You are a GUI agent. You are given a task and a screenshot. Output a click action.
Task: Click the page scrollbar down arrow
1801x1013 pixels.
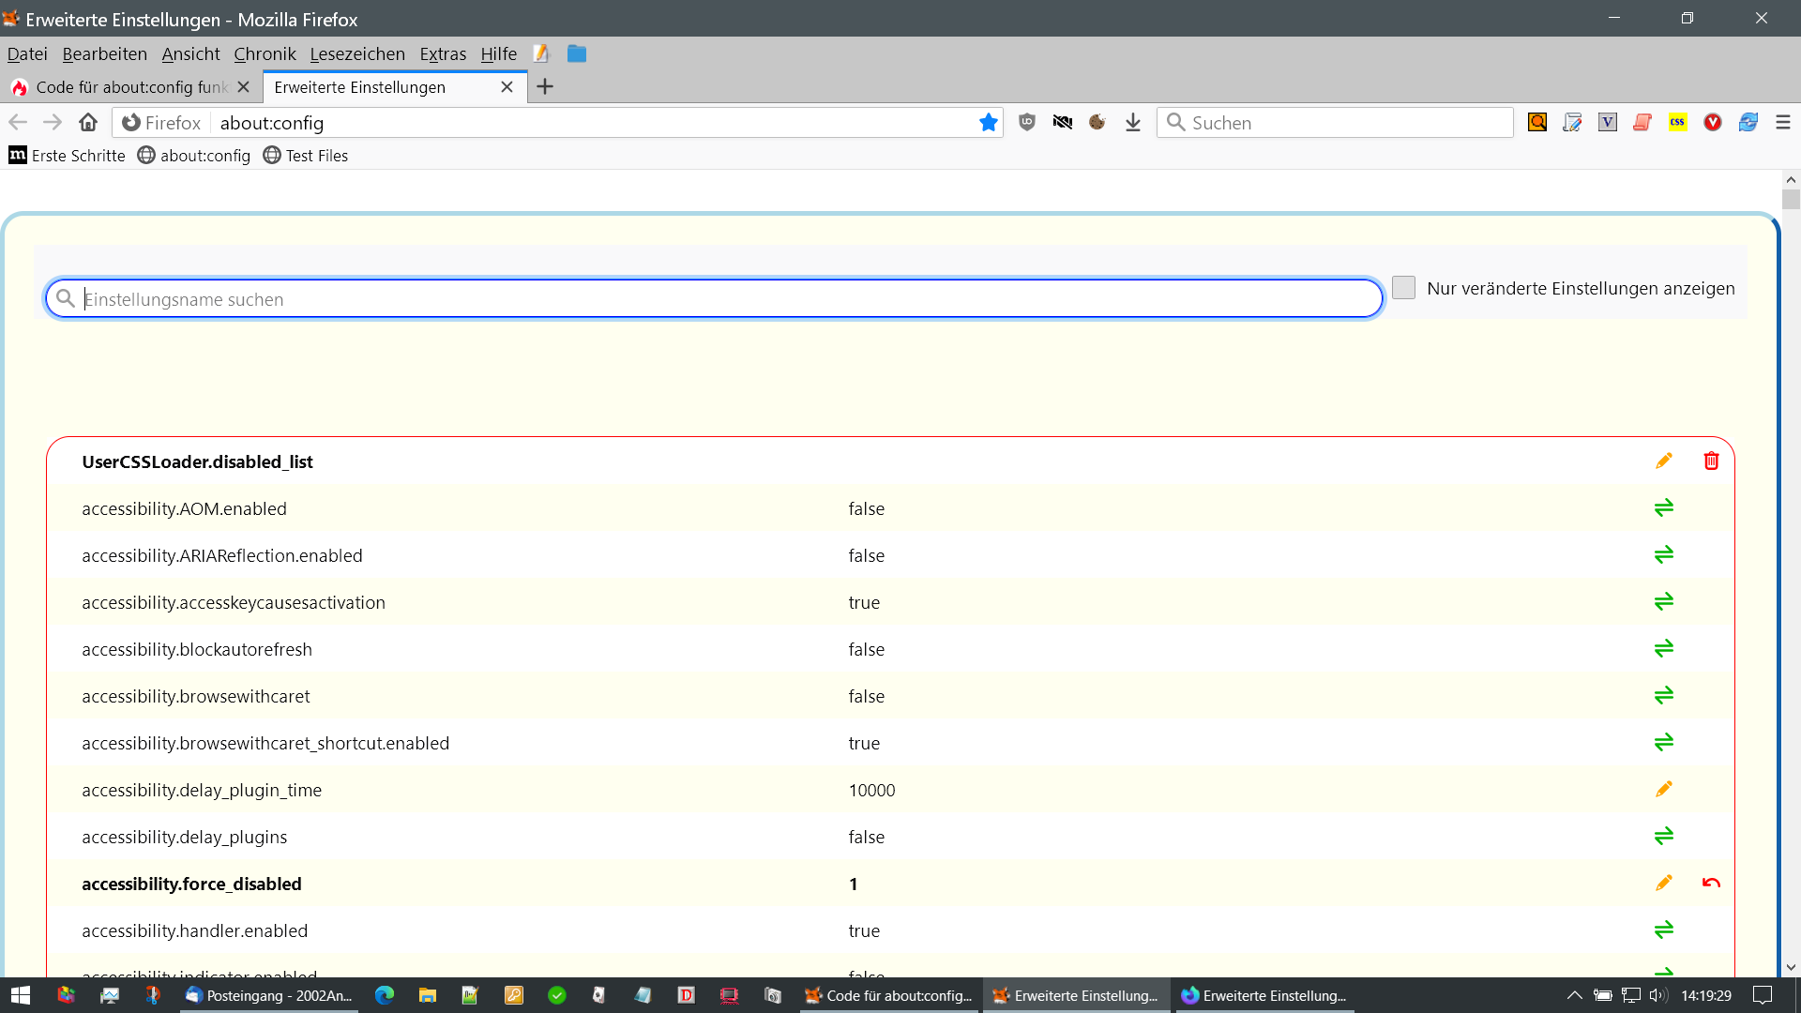(1791, 967)
